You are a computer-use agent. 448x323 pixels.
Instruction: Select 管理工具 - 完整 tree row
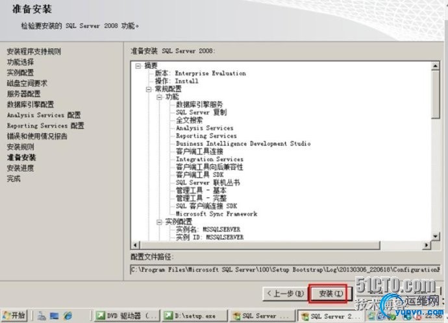pyautogui.click(x=201, y=198)
